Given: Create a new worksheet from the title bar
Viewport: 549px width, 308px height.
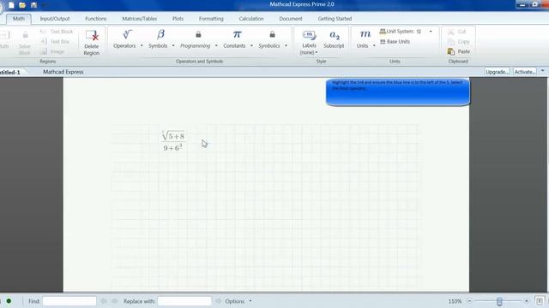Looking at the screenshot, I should point(11,5).
